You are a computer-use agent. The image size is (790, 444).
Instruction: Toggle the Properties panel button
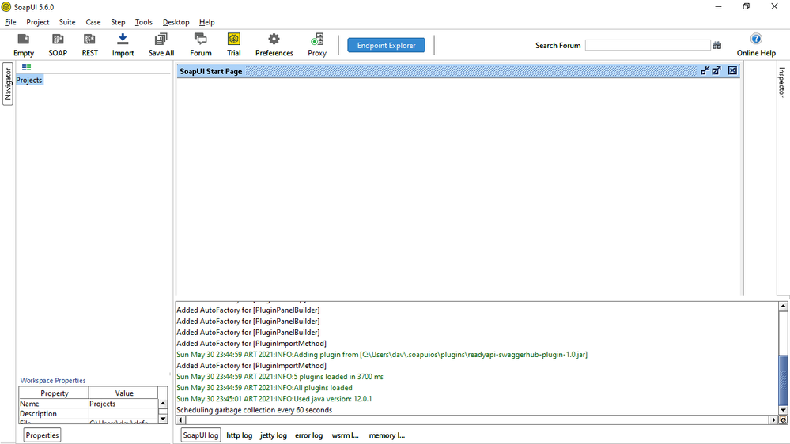click(x=42, y=435)
